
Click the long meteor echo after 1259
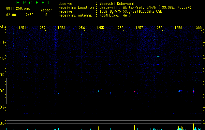coord(181,91)
